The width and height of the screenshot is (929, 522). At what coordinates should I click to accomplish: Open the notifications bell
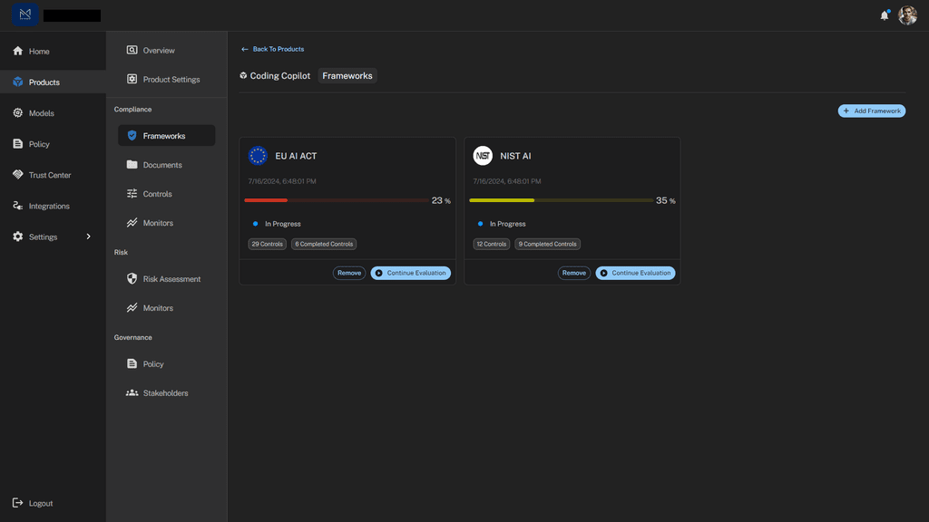click(885, 15)
